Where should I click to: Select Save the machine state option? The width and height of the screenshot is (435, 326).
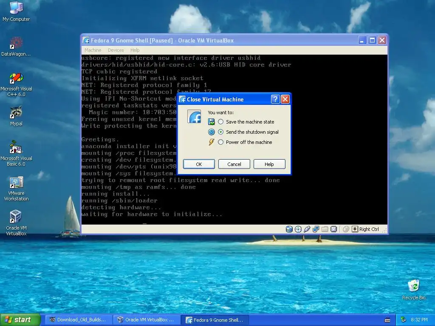247,122
